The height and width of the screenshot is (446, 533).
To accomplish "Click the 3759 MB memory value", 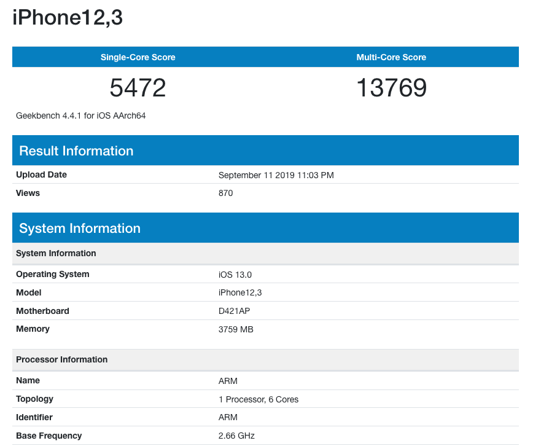I will point(236,329).
